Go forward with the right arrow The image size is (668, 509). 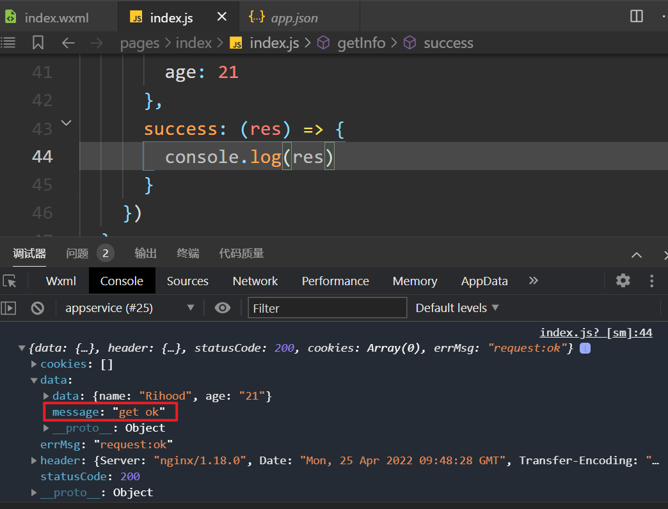(97, 43)
